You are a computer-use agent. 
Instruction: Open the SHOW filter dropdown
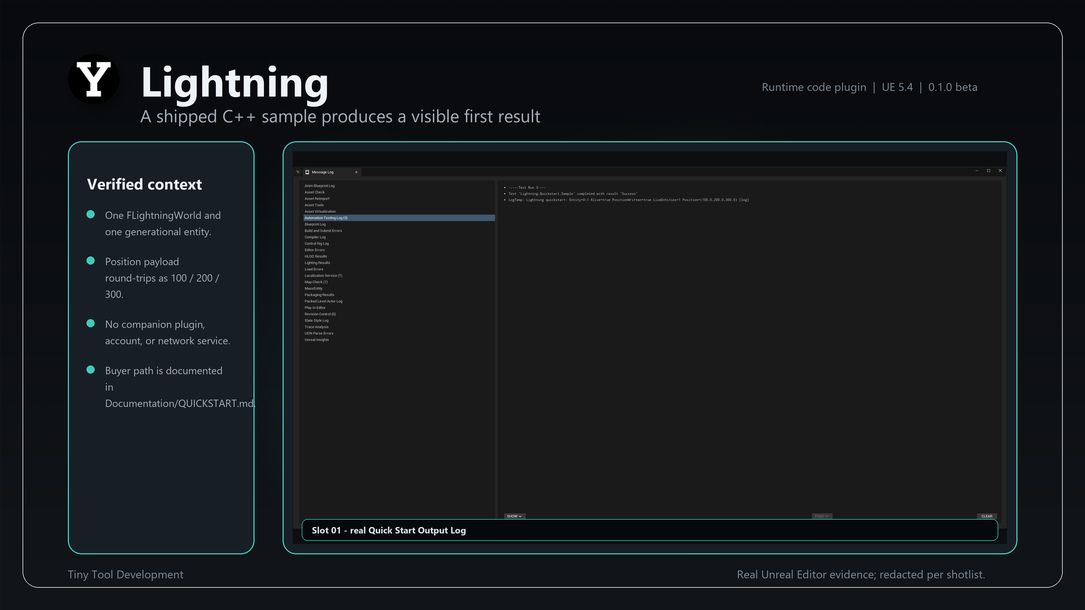pos(514,516)
